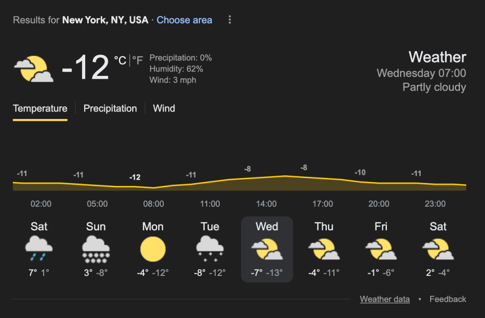
Task: Select the Saturday forecast at far right
Action: [438, 249]
